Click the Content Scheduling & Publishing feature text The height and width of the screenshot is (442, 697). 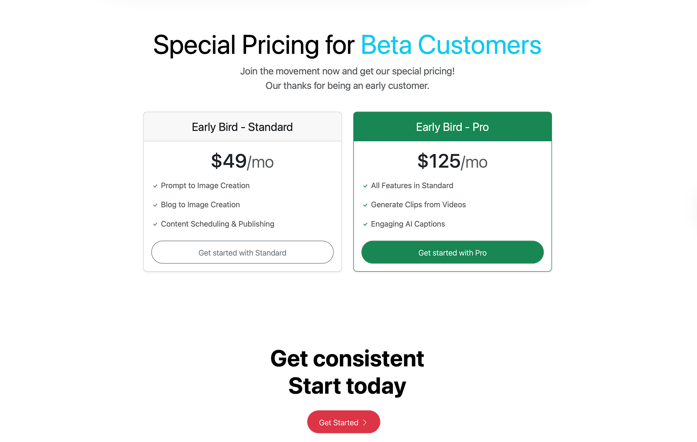tap(217, 224)
